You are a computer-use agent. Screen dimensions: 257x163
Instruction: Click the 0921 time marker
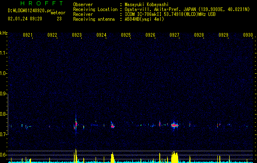[27, 35]
